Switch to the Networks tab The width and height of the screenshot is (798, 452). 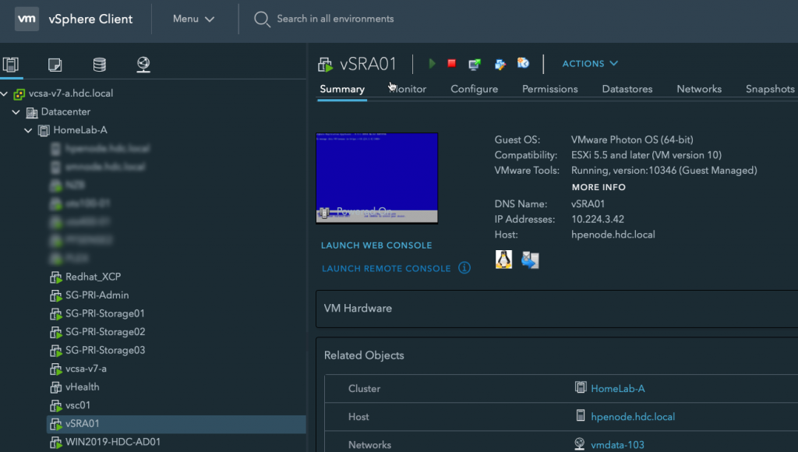(x=699, y=89)
